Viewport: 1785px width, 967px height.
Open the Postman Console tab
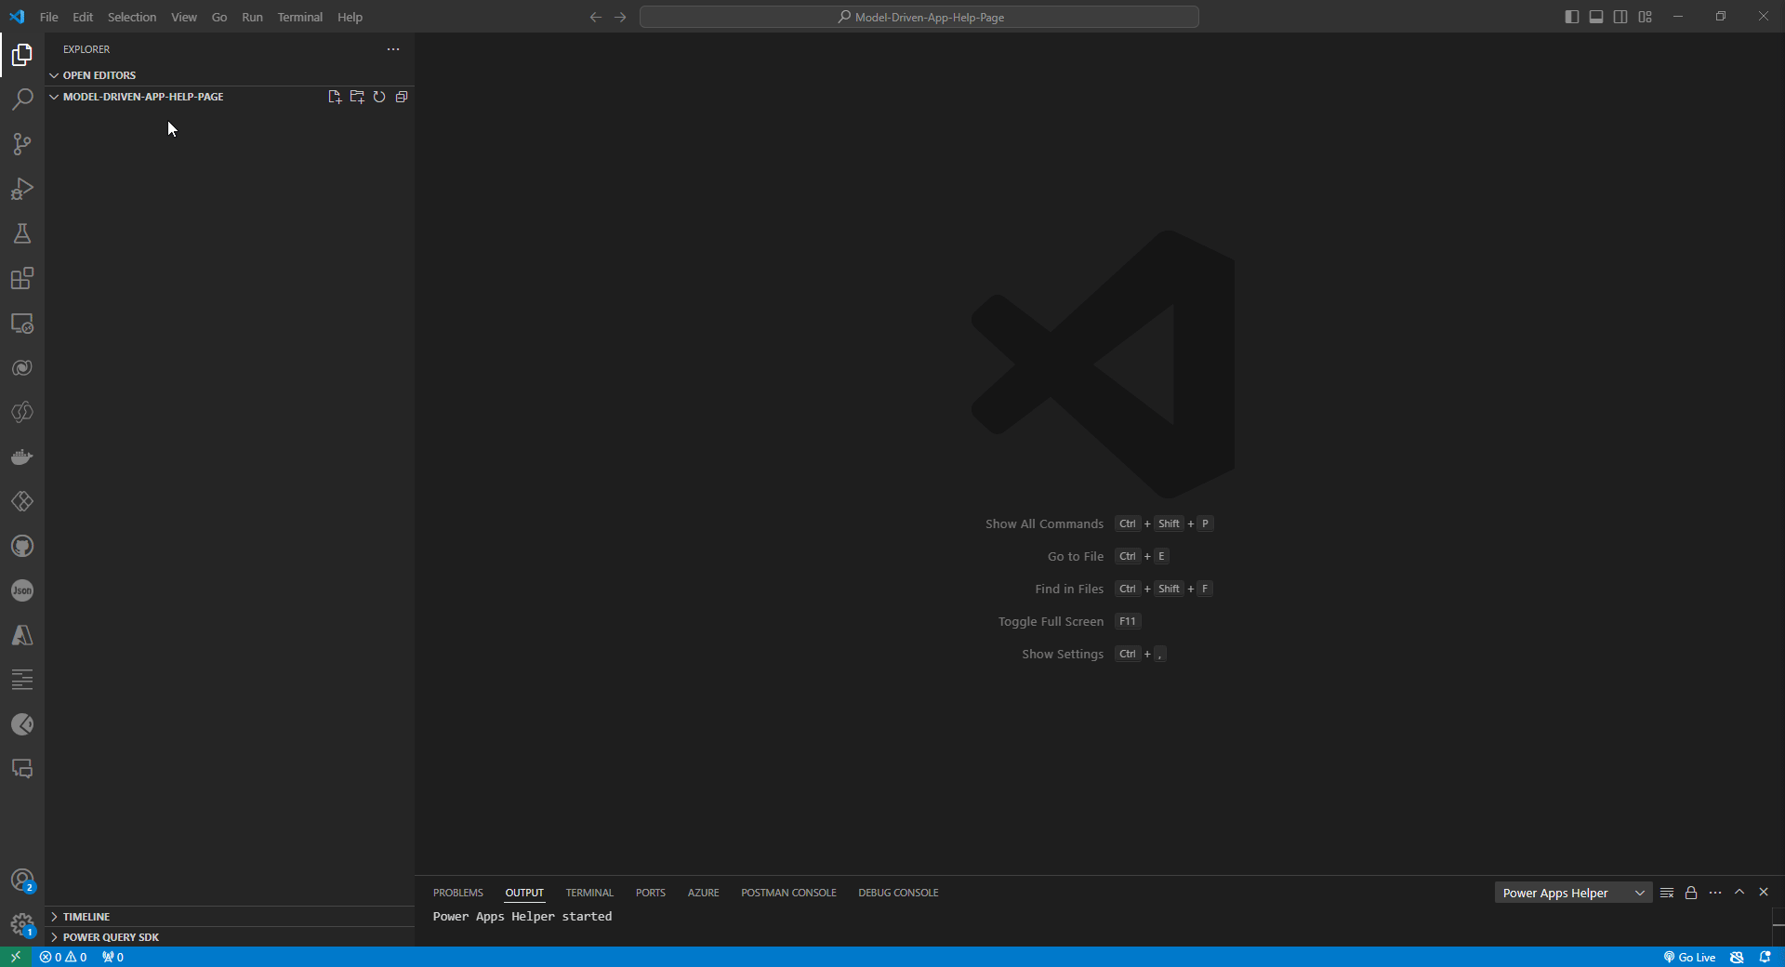[788, 893]
